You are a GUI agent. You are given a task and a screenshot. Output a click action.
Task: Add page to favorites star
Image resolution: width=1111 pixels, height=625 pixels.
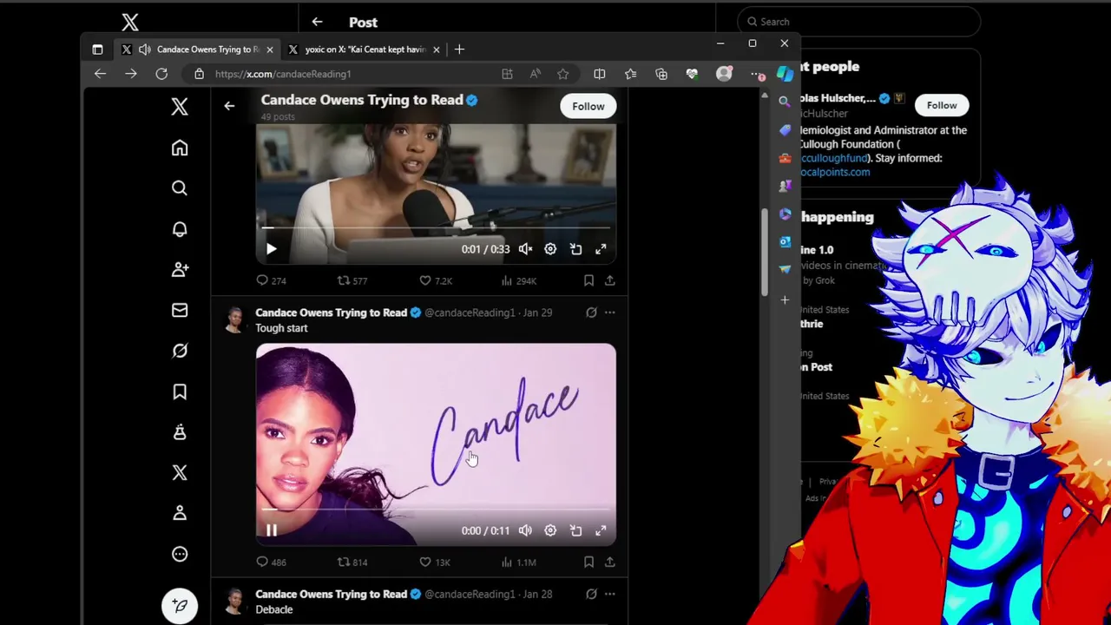click(x=562, y=74)
